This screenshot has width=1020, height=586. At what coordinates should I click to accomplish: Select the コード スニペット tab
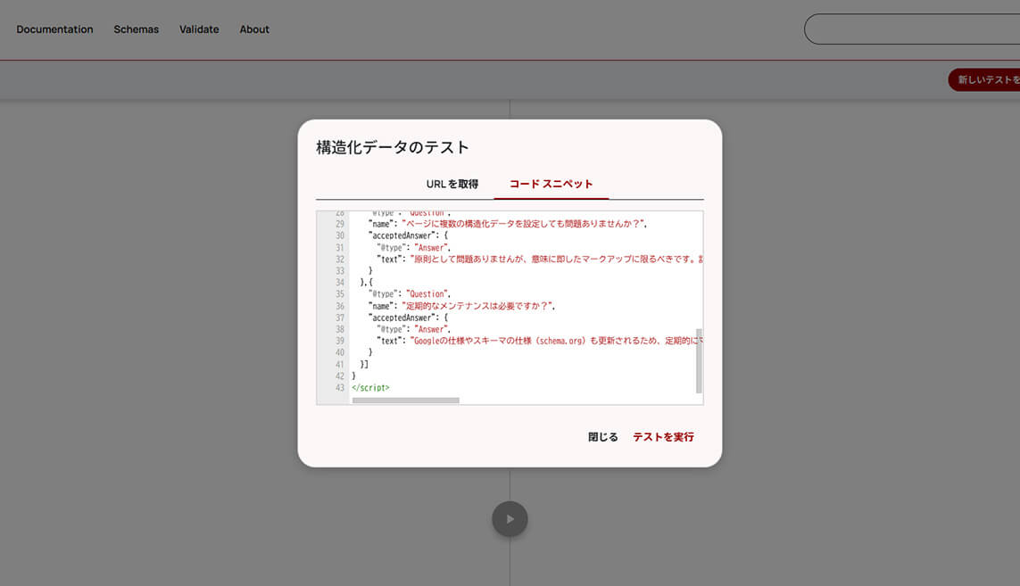[x=551, y=184]
